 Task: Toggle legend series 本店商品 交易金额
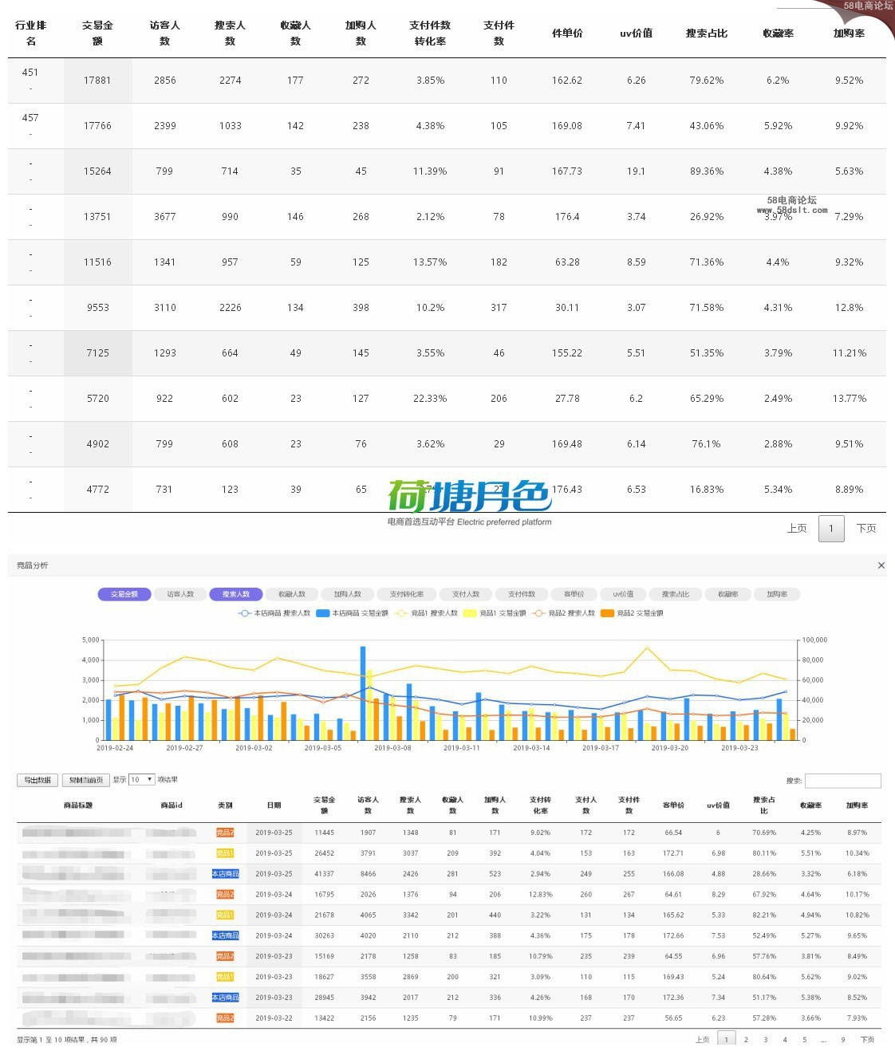[352, 613]
